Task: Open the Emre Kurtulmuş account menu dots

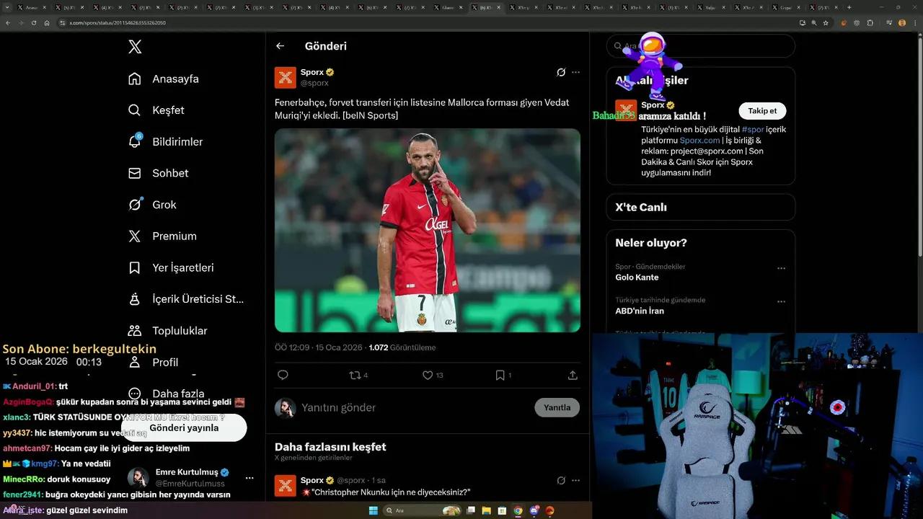Action: (x=249, y=478)
